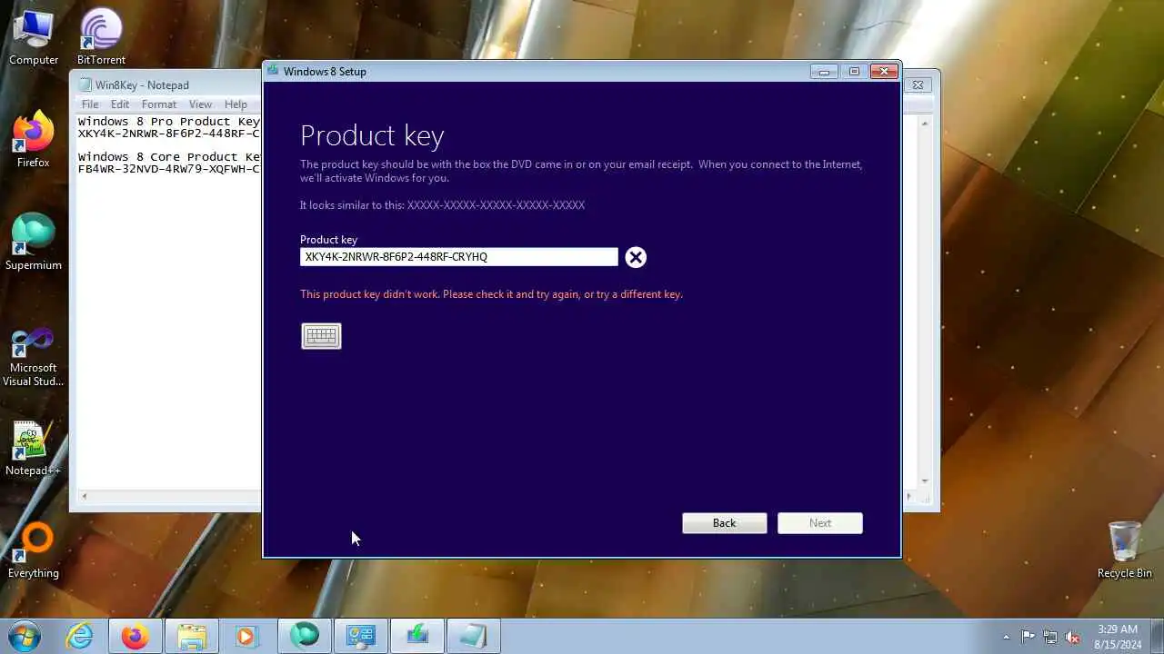Switch to Notepad in the taskbar
1164x654 pixels.
474,636
